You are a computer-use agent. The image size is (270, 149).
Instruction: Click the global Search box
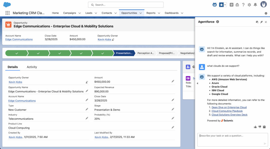pyautogui.click(x=126, y=5)
